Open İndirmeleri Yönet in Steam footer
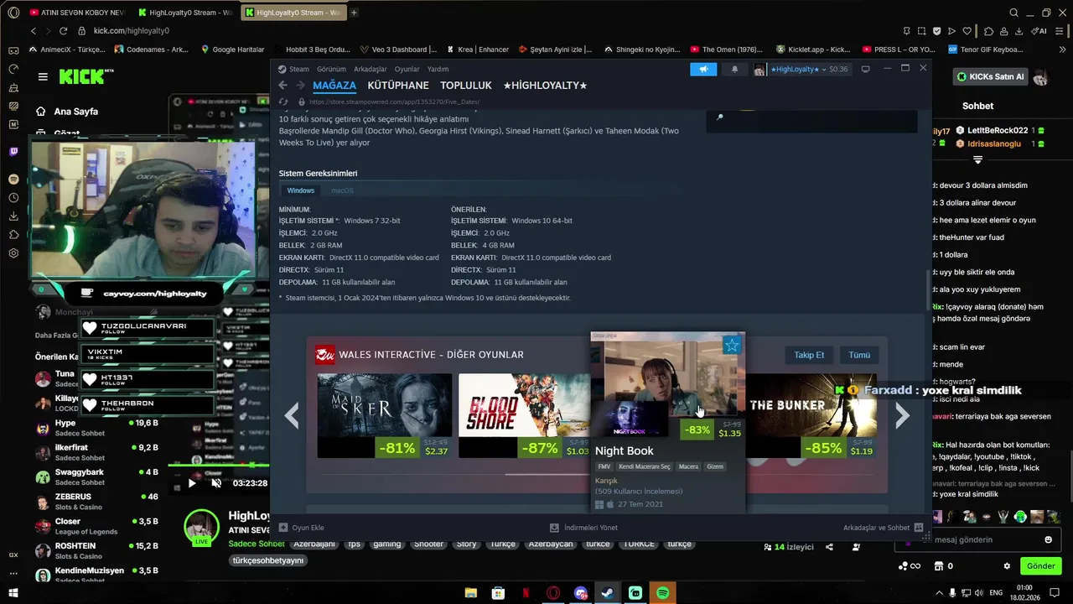The height and width of the screenshot is (604, 1073). 583,528
